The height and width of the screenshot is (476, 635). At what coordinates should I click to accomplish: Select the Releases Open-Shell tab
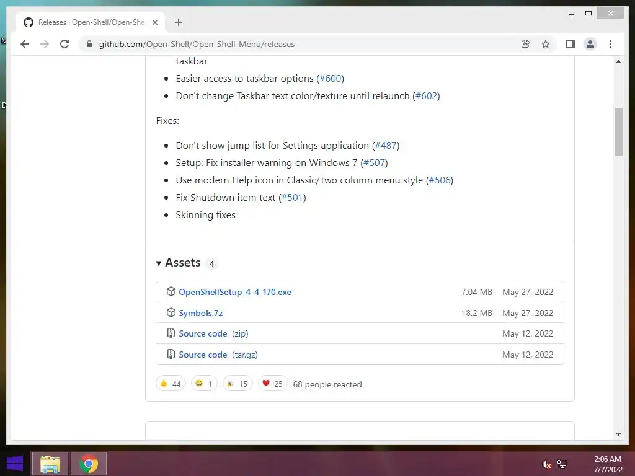(91, 22)
